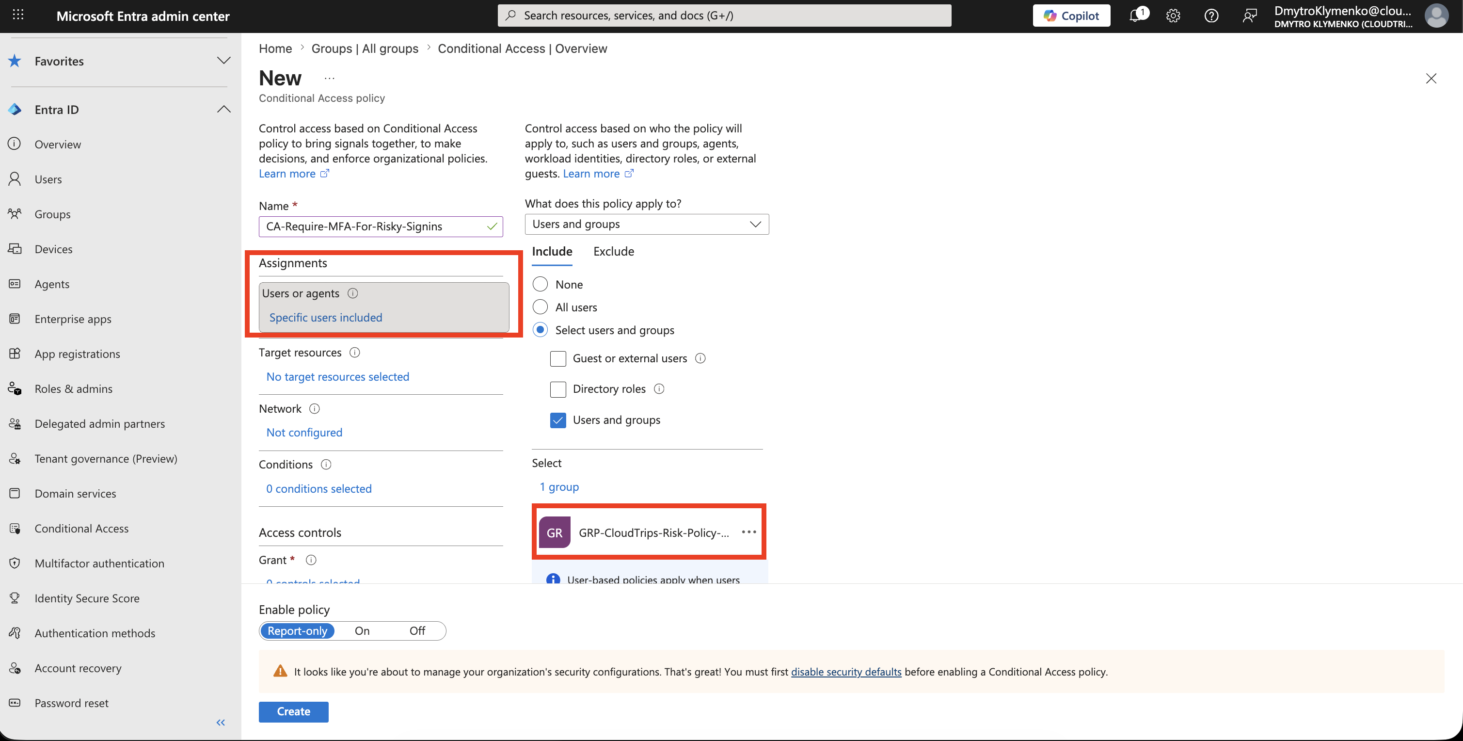Image resolution: width=1463 pixels, height=741 pixels.
Task: Click the Tenant governance icon
Action: coord(15,458)
